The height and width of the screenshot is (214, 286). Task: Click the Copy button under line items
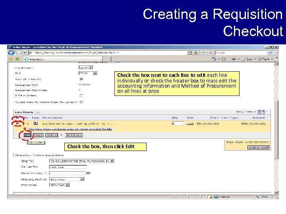point(38,135)
